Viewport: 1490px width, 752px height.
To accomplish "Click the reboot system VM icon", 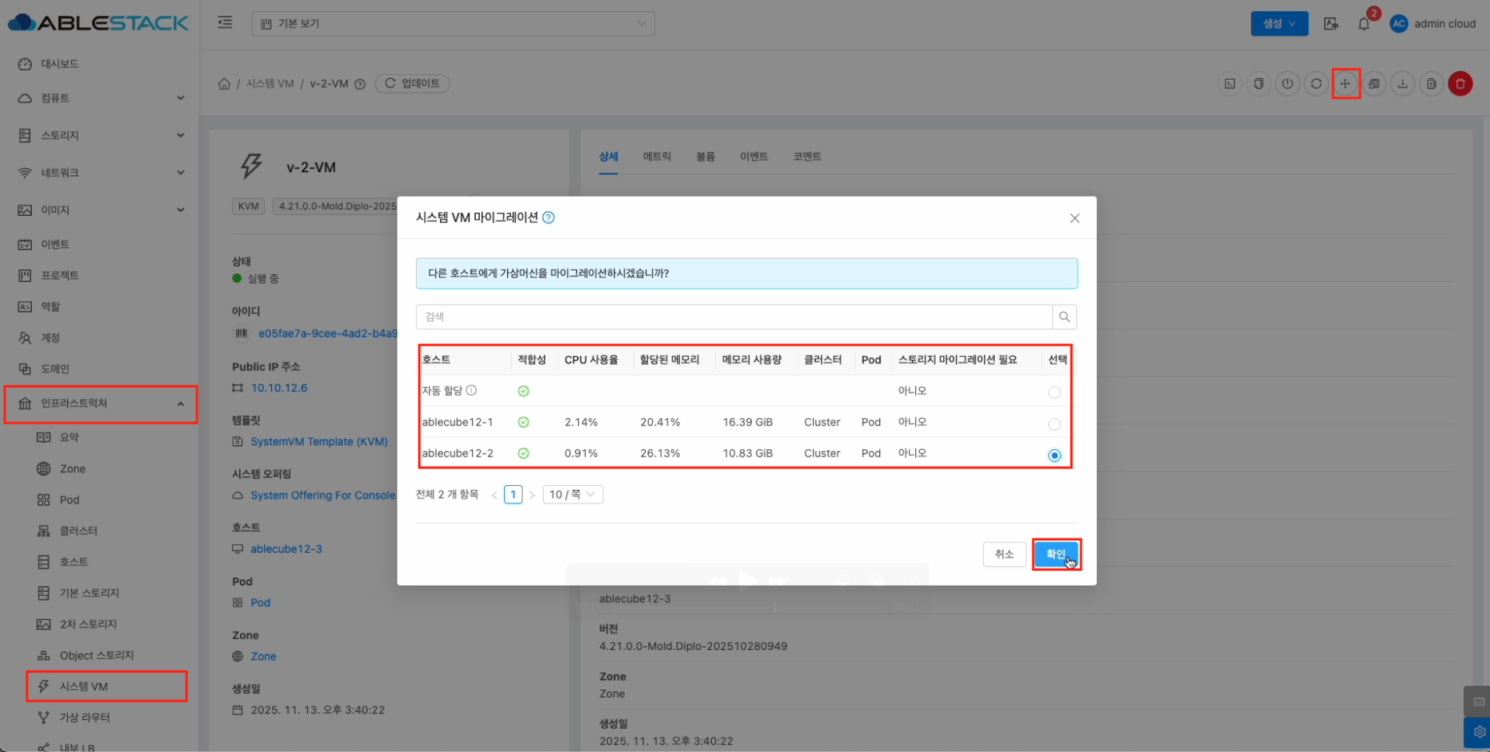I will [1316, 84].
